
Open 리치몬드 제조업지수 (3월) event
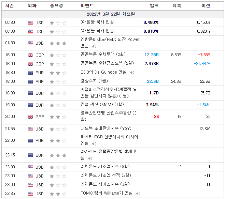(x=105, y=167)
